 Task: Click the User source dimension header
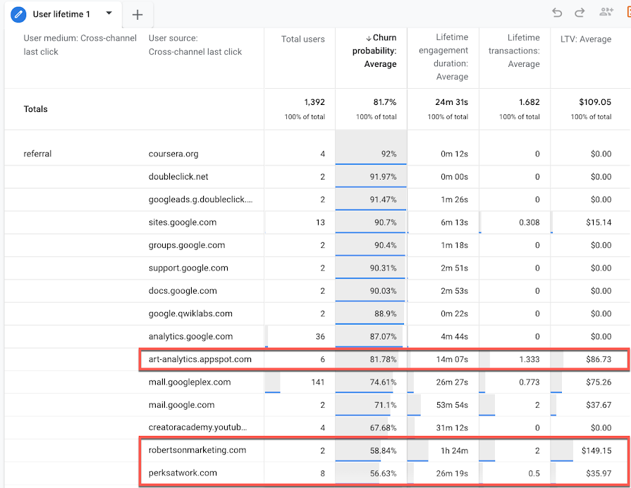click(195, 44)
